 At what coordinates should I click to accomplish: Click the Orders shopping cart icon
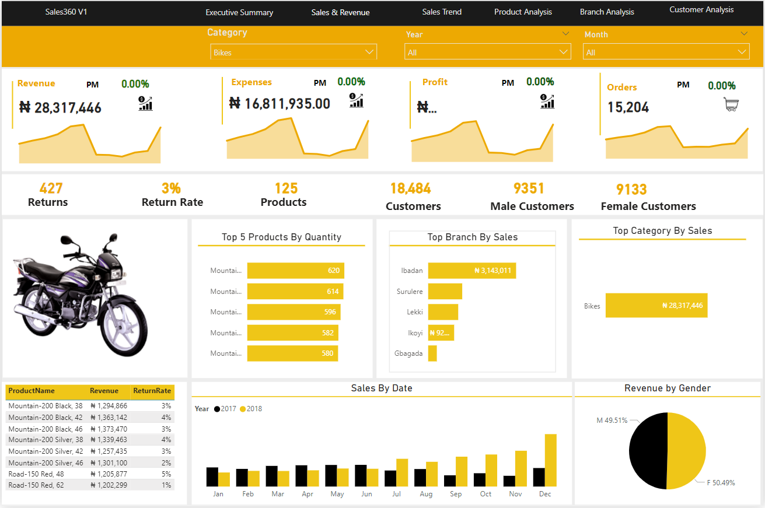pyautogui.click(x=731, y=104)
